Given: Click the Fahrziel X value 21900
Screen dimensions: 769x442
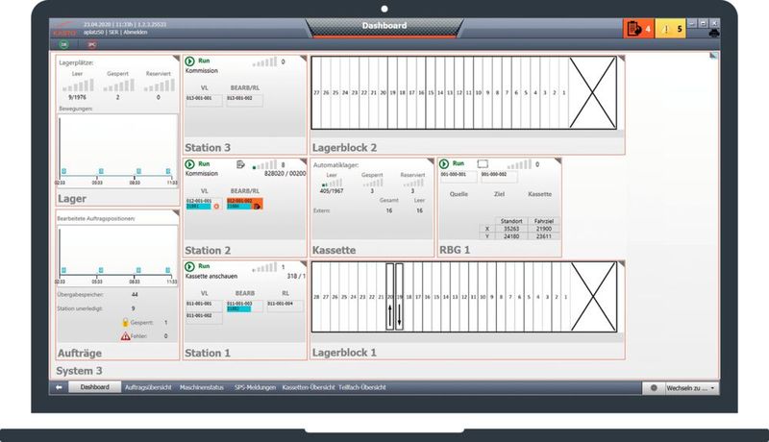Looking at the screenshot, I should pyautogui.click(x=543, y=229).
